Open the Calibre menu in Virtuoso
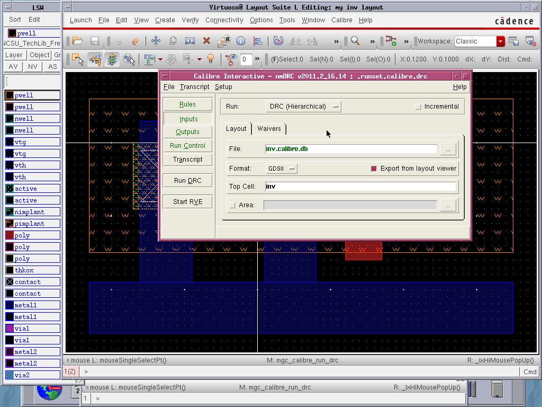Screen dimensions: 542x407 342,20
